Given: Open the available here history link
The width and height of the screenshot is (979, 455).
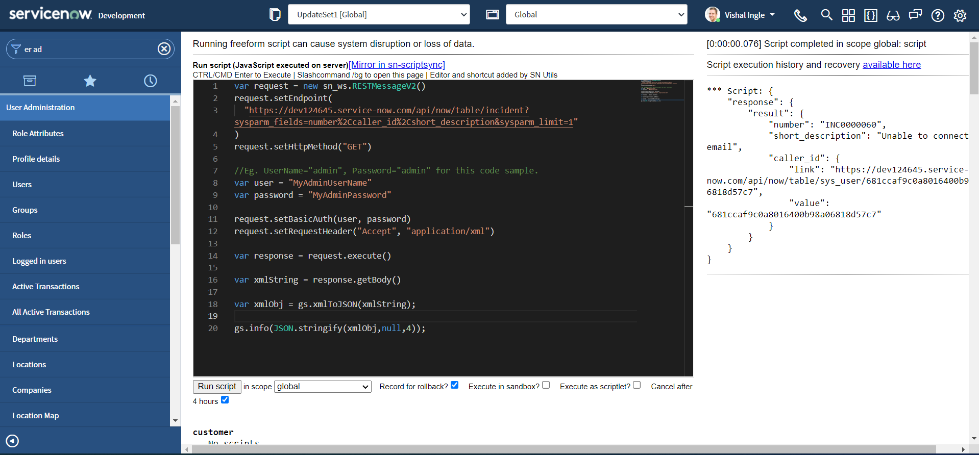Looking at the screenshot, I should tap(892, 65).
